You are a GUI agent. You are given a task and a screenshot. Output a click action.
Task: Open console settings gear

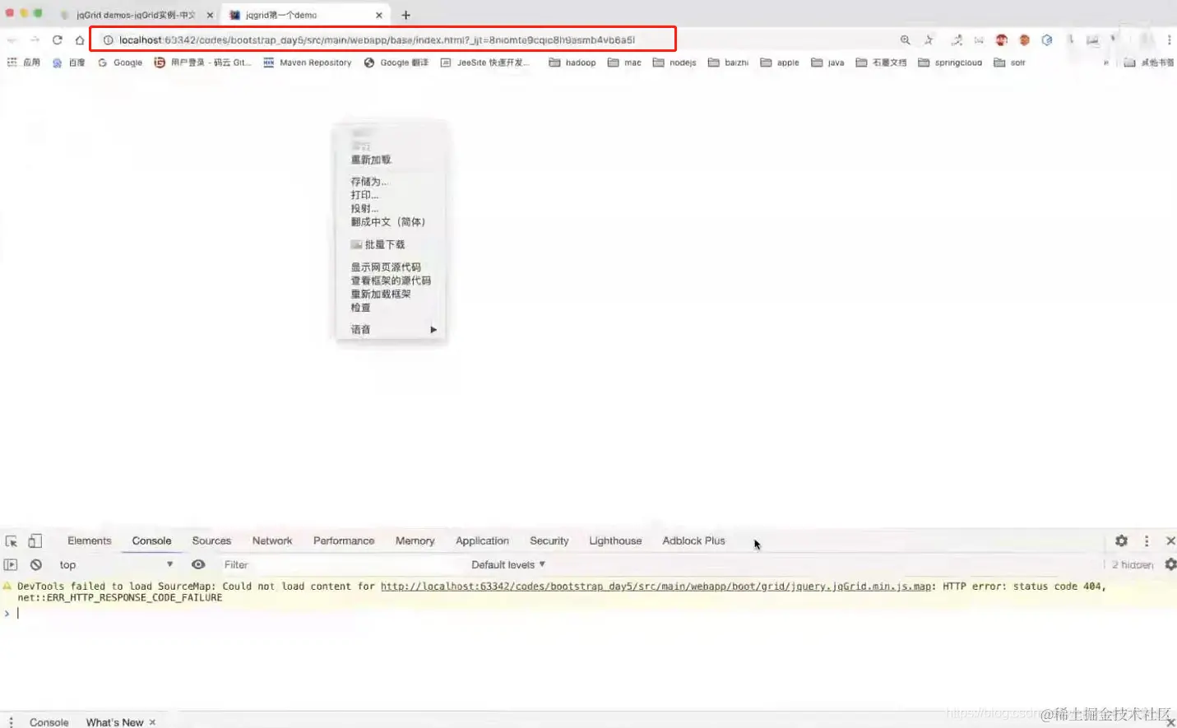1170,564
